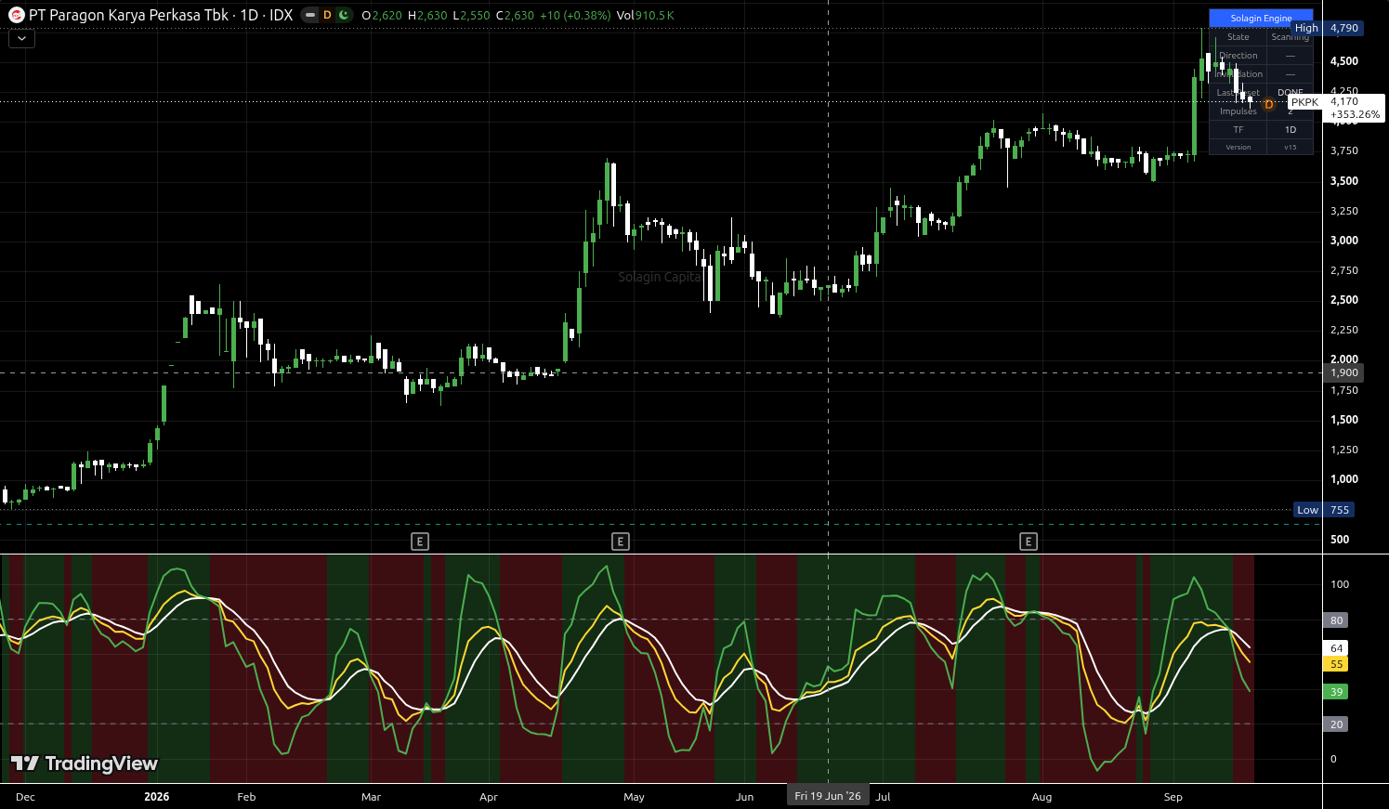
Task: Click the Vol 910.5 K volume readout
Action: click(x=646, y=16)
